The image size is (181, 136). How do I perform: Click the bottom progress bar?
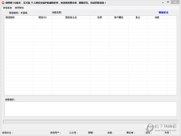click(x=91, y=121)
